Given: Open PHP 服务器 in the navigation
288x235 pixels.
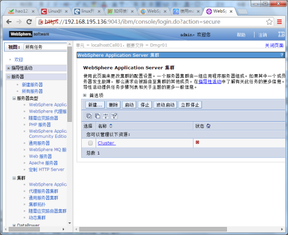Looking at the screenshot, I should [x=40, y=125].
